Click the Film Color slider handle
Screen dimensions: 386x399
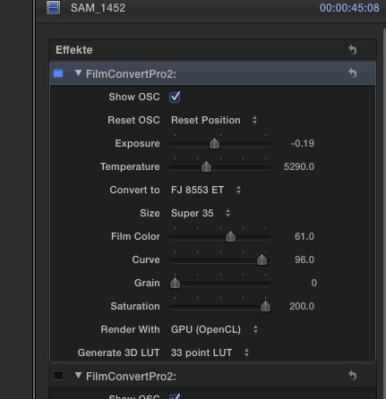230,236
